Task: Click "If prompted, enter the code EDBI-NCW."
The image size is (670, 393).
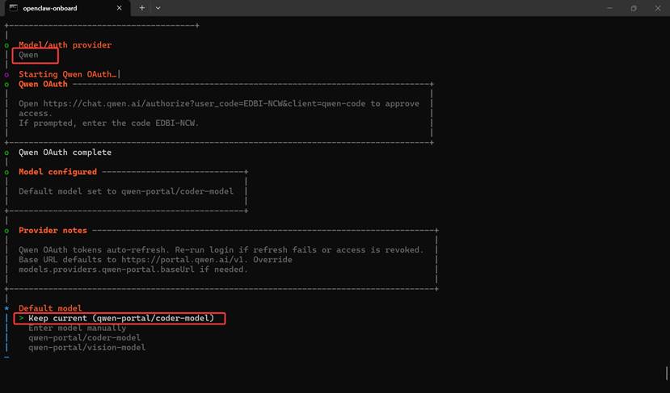Action: point(109,123)
